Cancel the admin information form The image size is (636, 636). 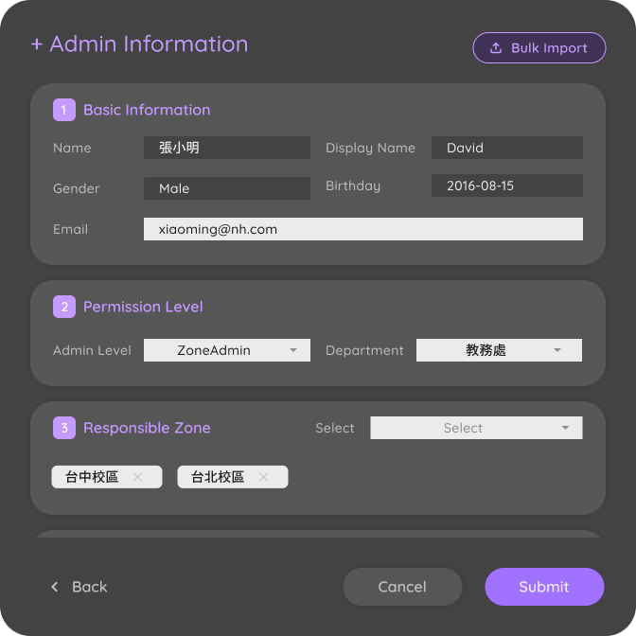click(x=402, y=587)
